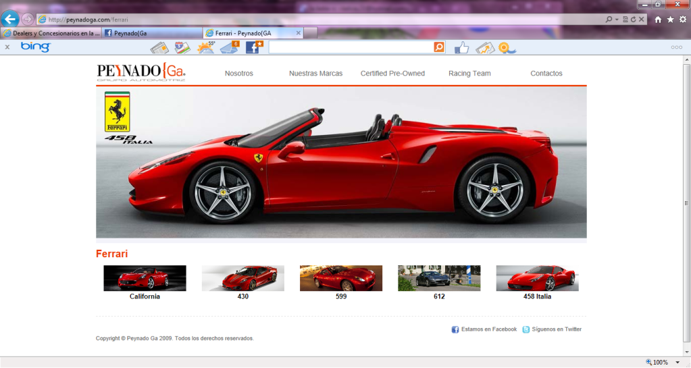Open Bing bar more options ellipsis
Image resolution: width=691 pixels, height=368 pixels.
[x=676, y=47]
